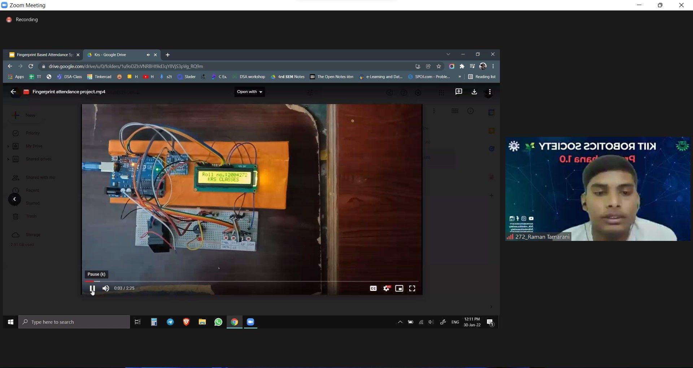Mute the Krs Google Drive tab audio

click(148, 55)
